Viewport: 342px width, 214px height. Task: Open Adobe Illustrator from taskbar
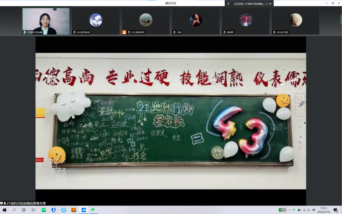74,210
